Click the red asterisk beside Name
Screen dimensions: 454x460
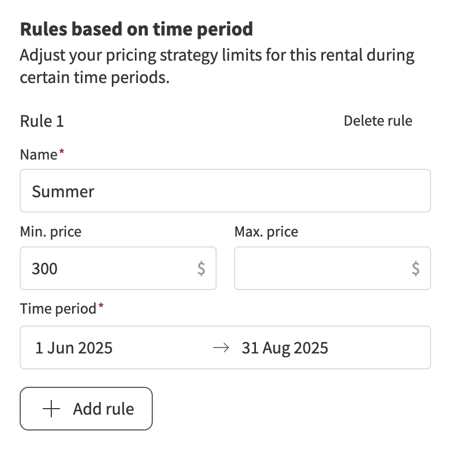click(x=62, y=153)
